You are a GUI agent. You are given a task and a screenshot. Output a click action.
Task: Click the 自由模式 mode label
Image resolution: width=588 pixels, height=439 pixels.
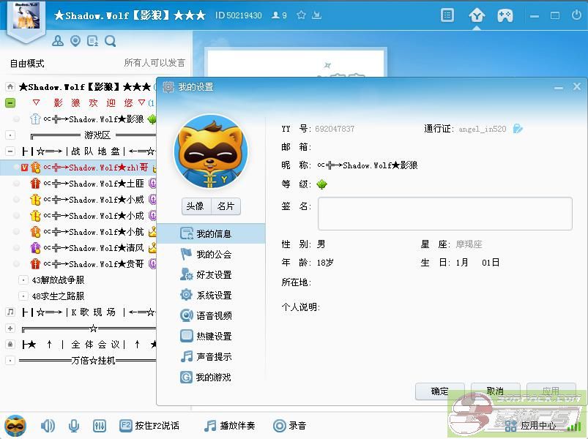click(27, 64)
